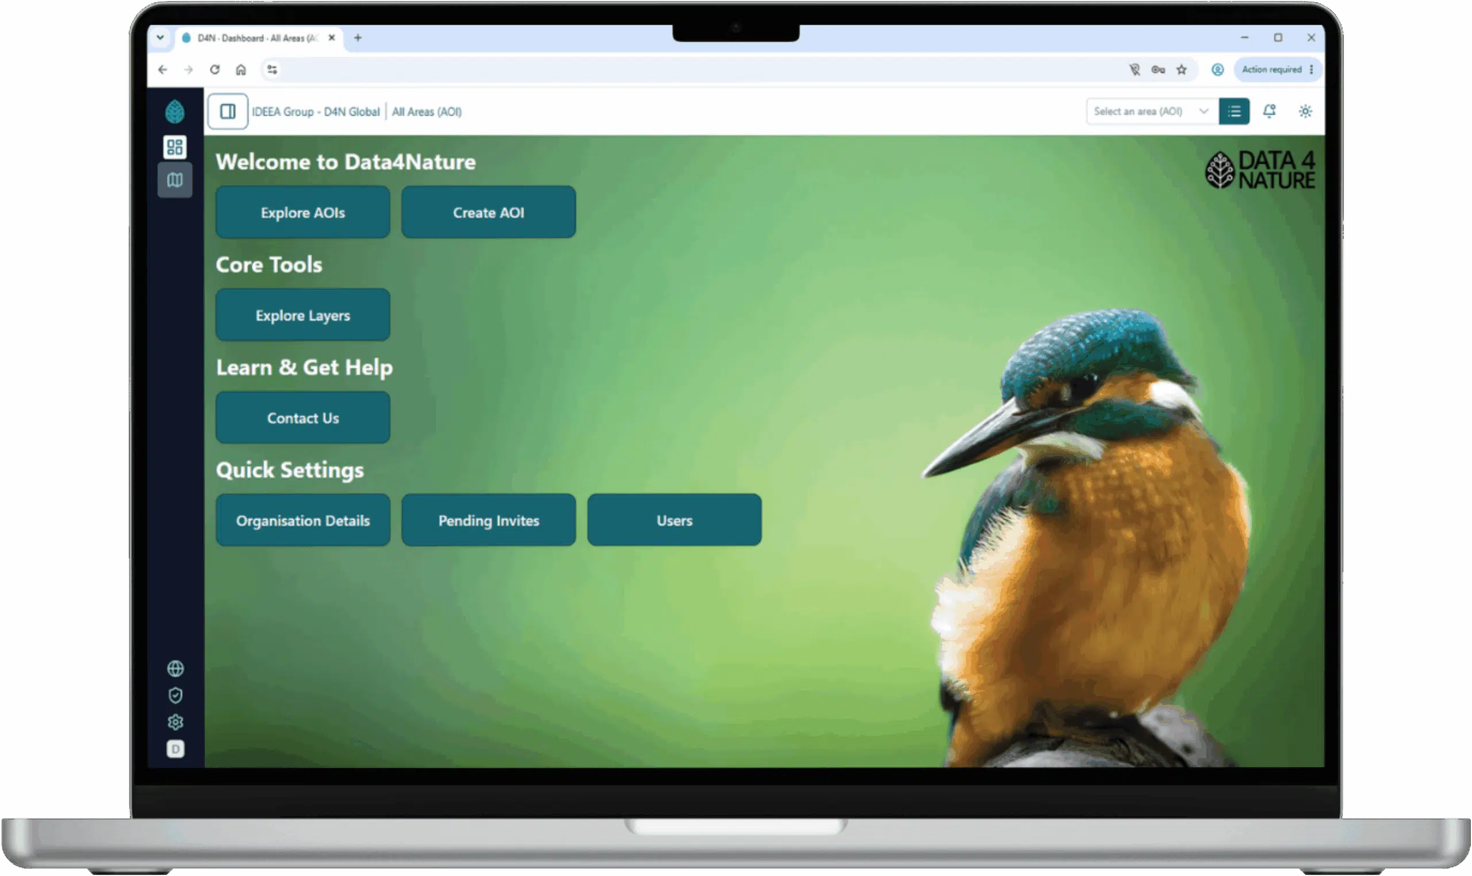Click the site information icon in address bar
Viewport: 1472px width, 876px height.
(x=272, y=70)
